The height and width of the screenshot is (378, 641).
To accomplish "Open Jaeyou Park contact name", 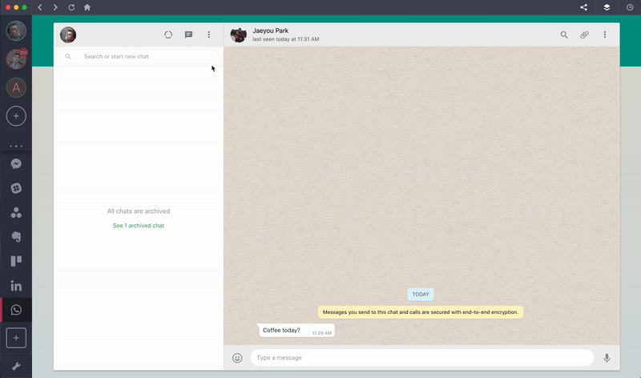I will [x=270, y=30].
